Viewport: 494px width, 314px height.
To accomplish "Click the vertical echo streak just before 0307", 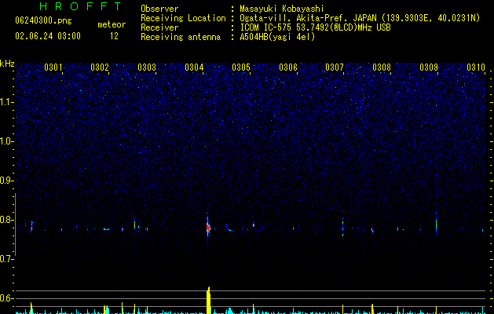I will pyautogui.click(x=342, y=227).
